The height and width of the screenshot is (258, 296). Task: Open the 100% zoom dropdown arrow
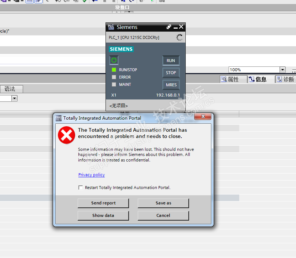(282, 70)
